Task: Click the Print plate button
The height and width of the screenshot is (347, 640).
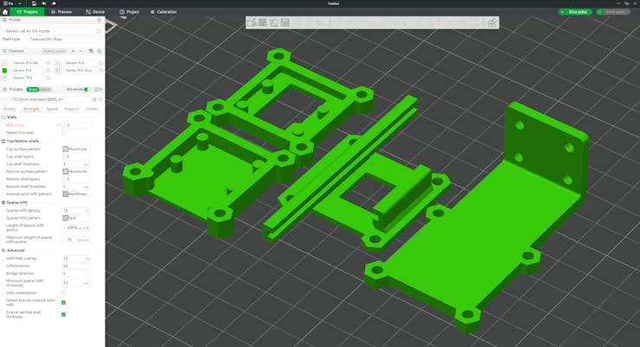Action: (616, 12)
